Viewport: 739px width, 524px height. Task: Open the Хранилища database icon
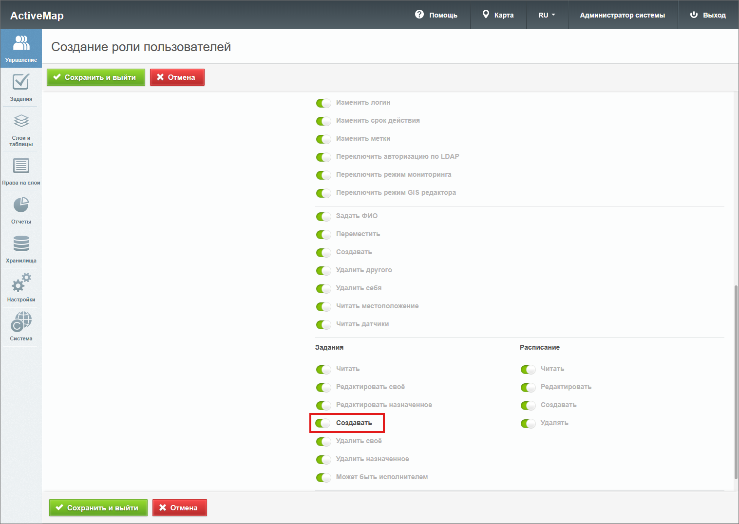tap(21, 248)
